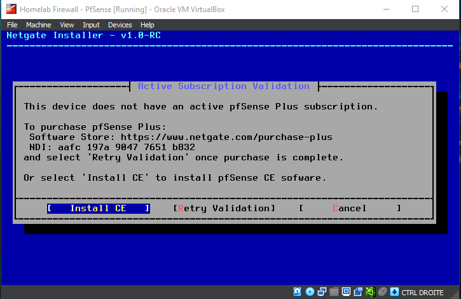Screen dimensions: 461x299
Task: Click the CTRL DROITE host key label
Action: 422,293
